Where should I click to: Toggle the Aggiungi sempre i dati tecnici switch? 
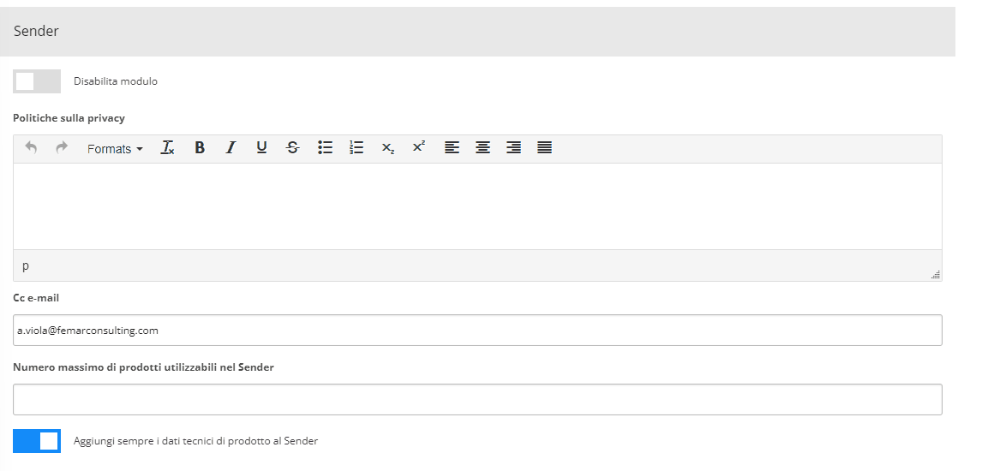(x=37, y=441)
